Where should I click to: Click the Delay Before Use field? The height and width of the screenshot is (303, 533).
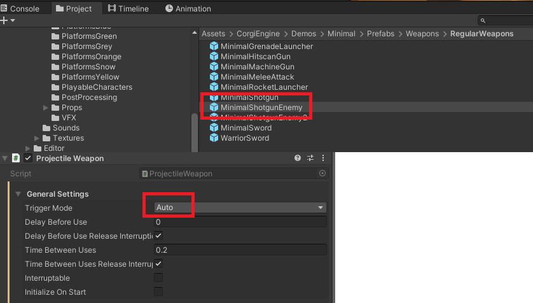tap(240, 222)
